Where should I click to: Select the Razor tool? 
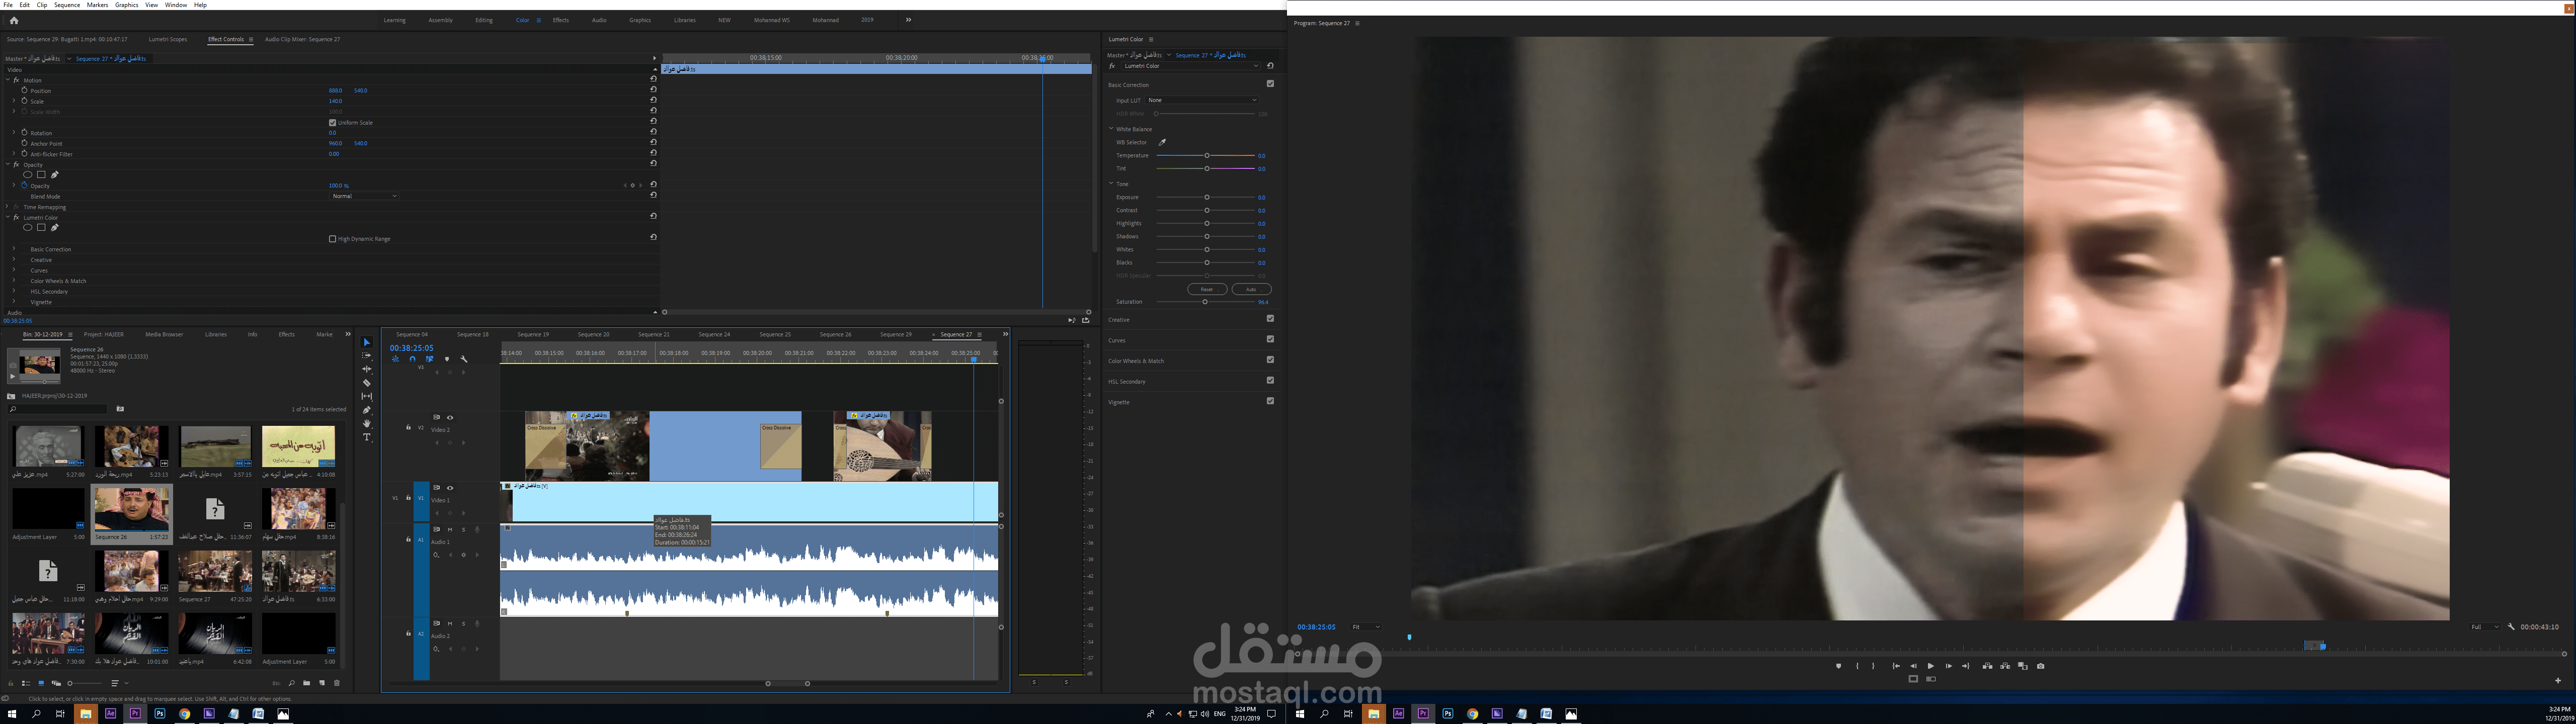tap(367, 382)
